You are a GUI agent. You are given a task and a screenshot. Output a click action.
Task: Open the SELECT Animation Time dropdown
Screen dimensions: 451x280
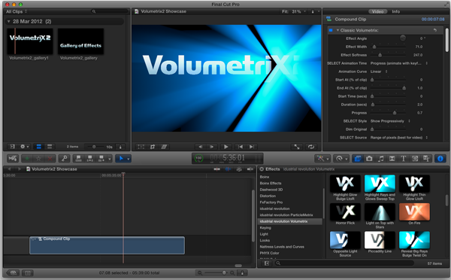tap(399, 63)
